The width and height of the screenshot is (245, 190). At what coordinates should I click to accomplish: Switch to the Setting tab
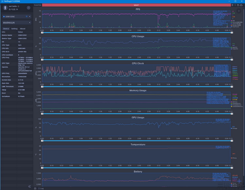[x=14, y=29]
